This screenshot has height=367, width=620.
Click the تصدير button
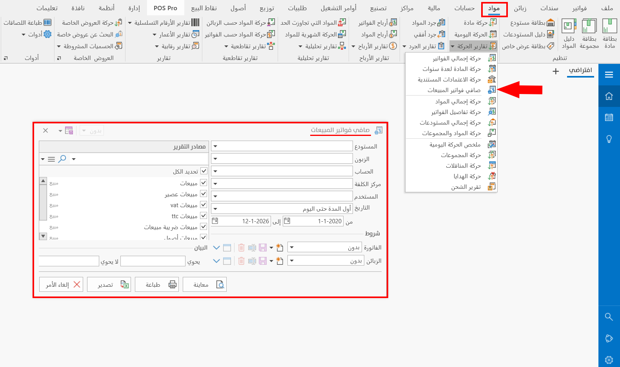[x=109, y=284]
